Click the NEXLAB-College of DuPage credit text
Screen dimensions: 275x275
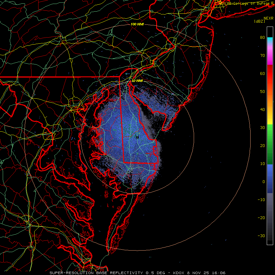pyautogui.click(x=244, y=3)
